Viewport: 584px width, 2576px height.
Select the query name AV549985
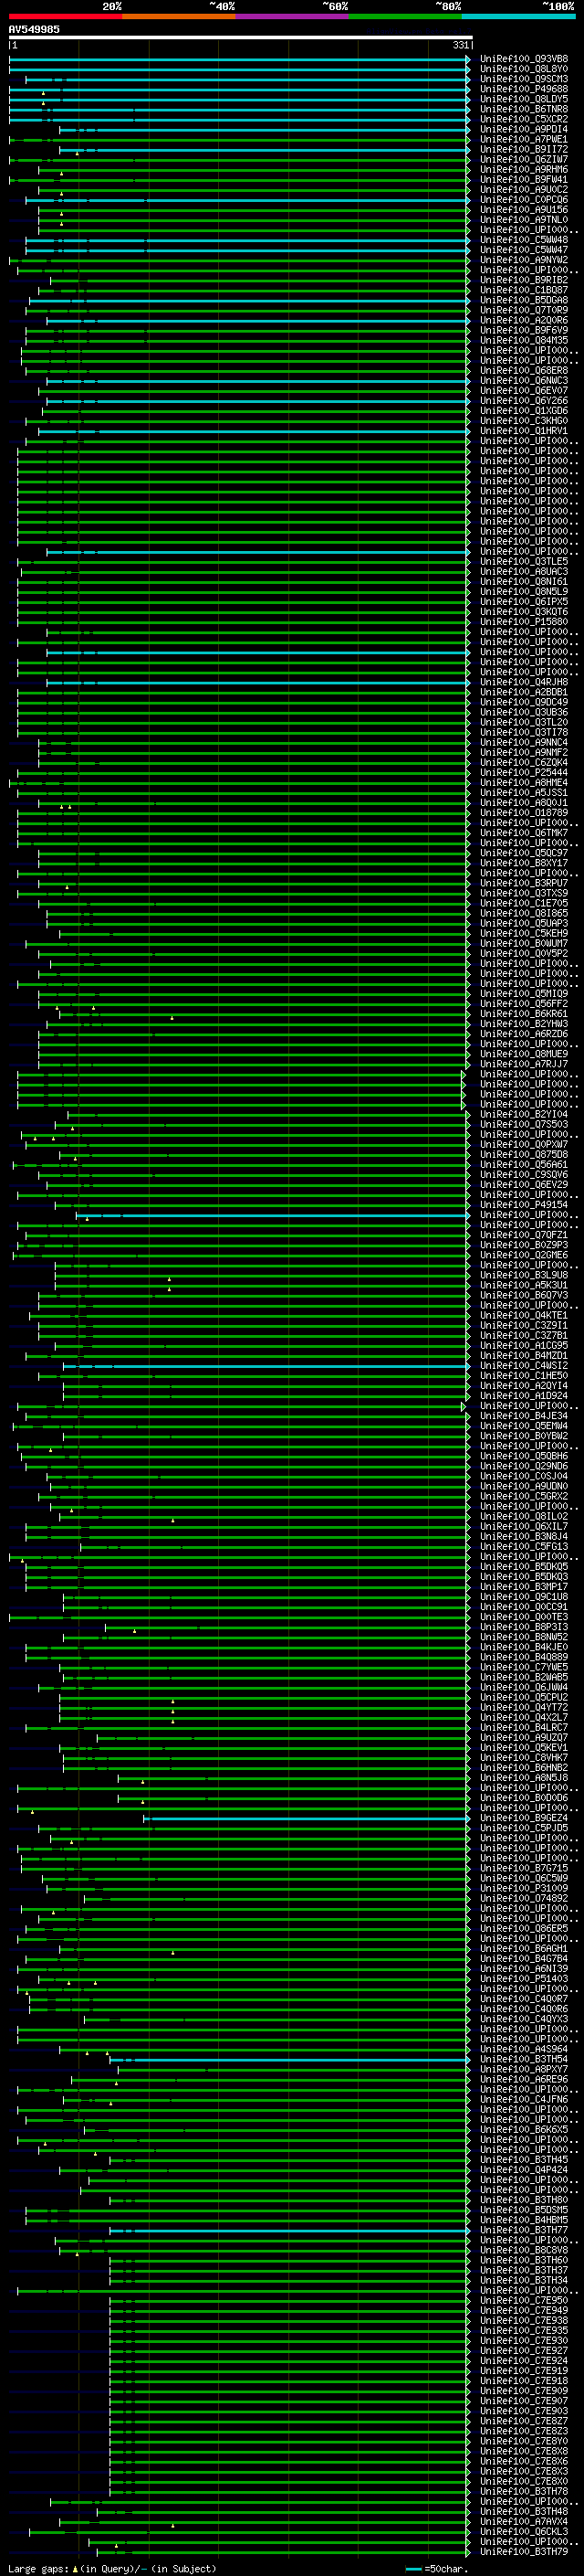(x=34, y=29)
